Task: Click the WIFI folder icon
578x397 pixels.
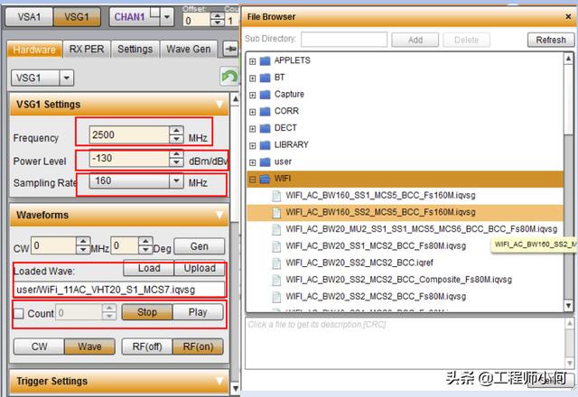Action: (265, 179)
